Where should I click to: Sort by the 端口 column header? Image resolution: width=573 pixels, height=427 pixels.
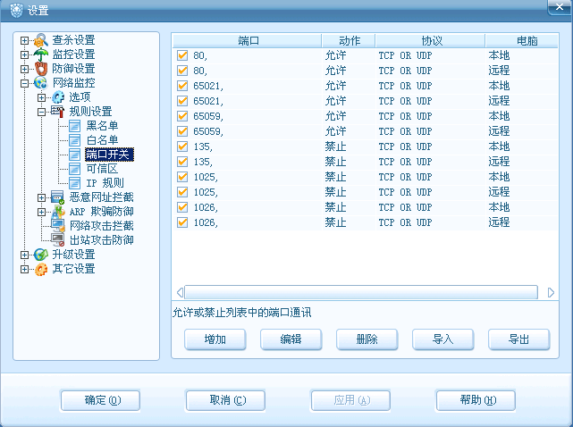point(247,41)
